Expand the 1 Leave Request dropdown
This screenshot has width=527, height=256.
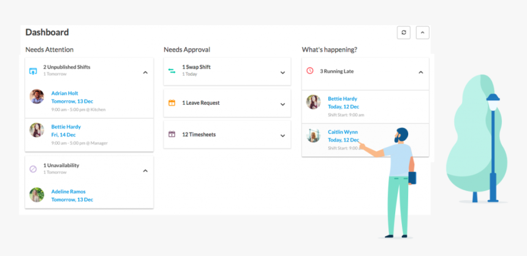(x=282, y=104)
